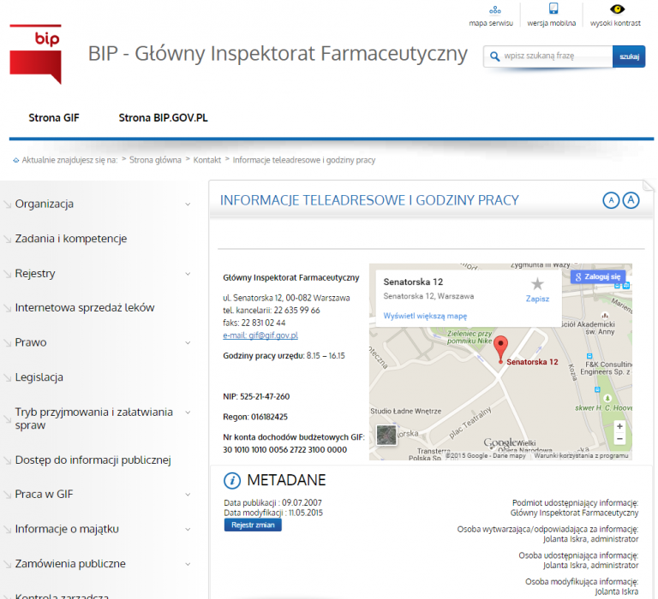Image resolution: width=658 pixels, height=599 pixels.
Task: Toggle high contrast eye icon
Action: (617, 9)
